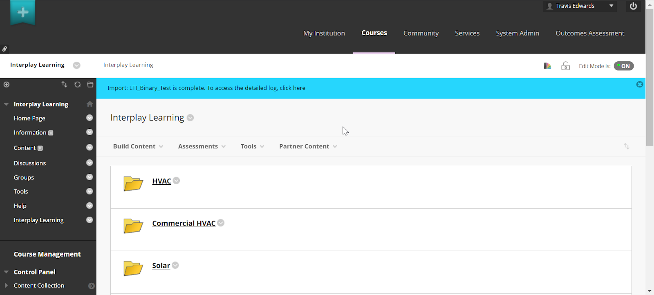Open the Outcomes Assessment tab
This screenshot has height=295, width=654.
(590, 33)
